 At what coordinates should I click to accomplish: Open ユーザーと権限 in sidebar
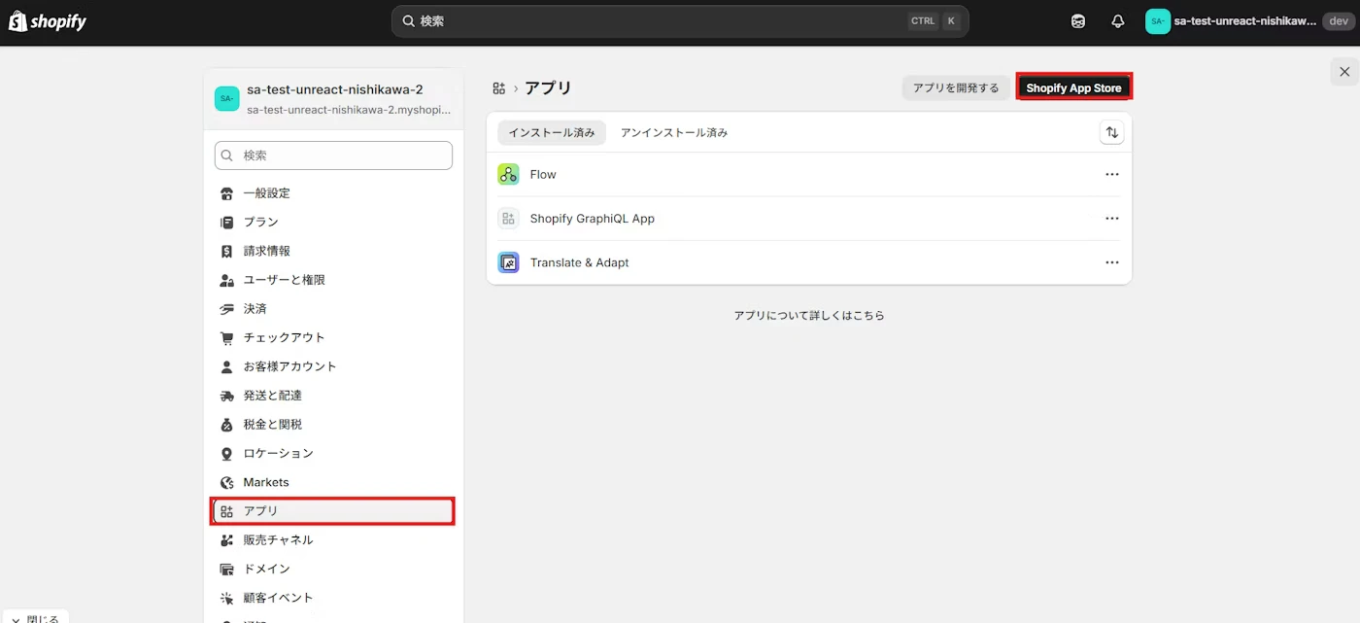333,280
